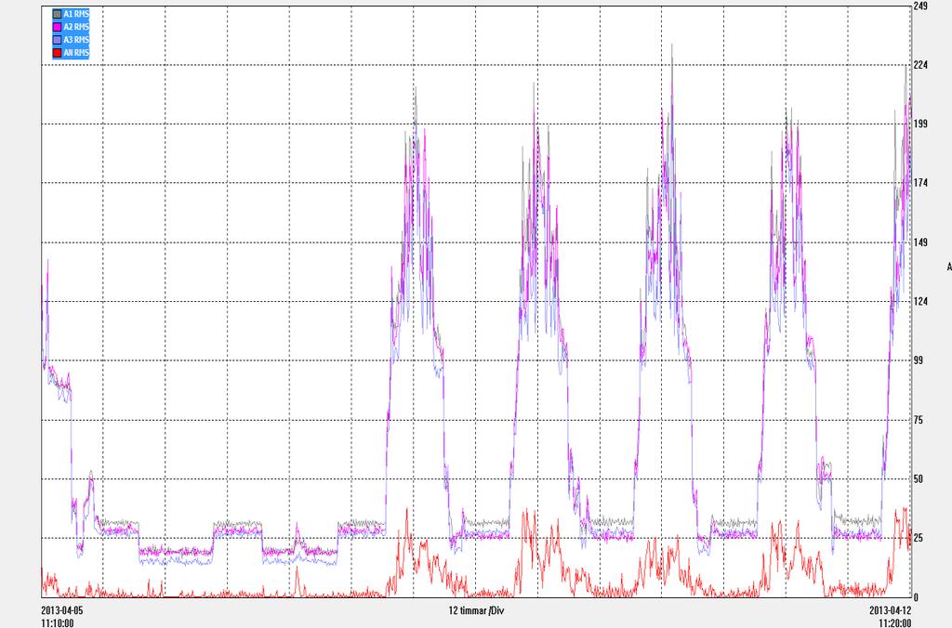Click the '12 timmar /Div' axis label
The image size is (952, 628).
[476, 610]
